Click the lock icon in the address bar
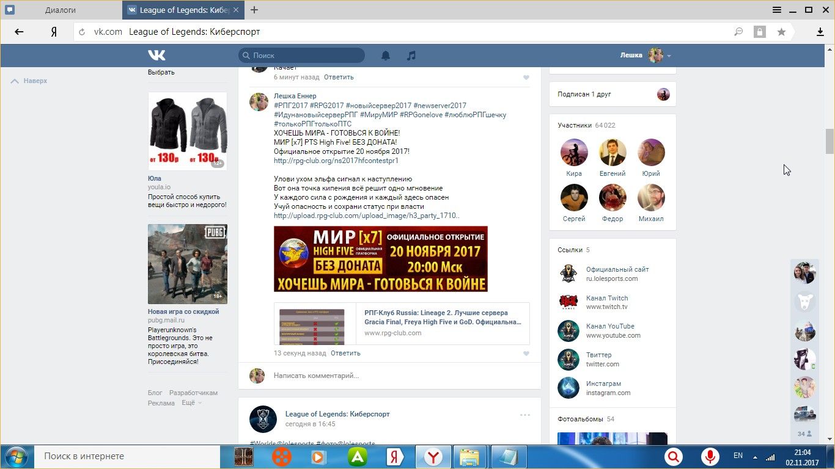This screenshot has height=469, width=835. [759, 32]
